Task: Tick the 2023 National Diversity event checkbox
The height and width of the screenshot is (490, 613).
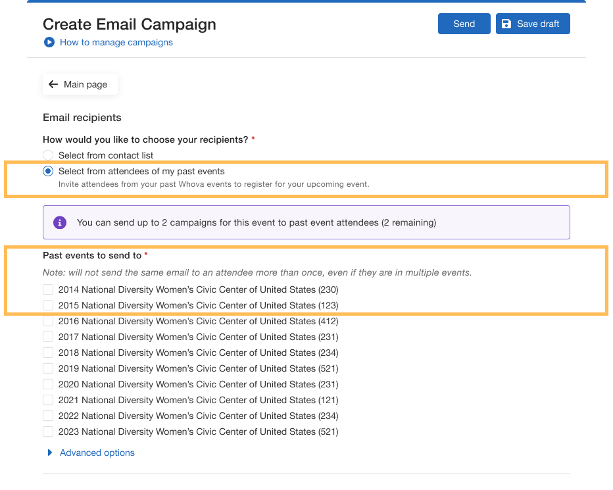Action: coord(48,432)
